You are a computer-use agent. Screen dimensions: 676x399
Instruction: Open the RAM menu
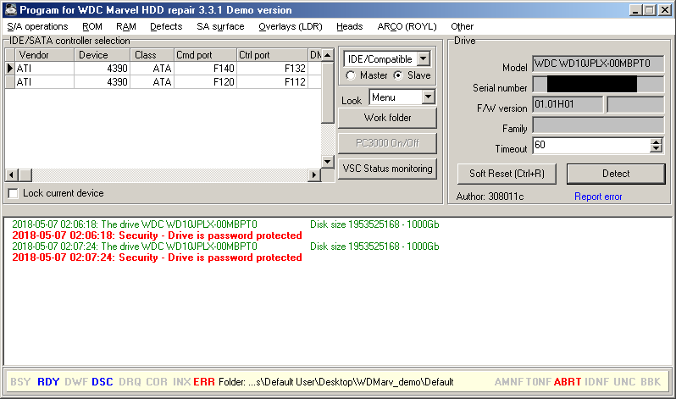point(126,27)
